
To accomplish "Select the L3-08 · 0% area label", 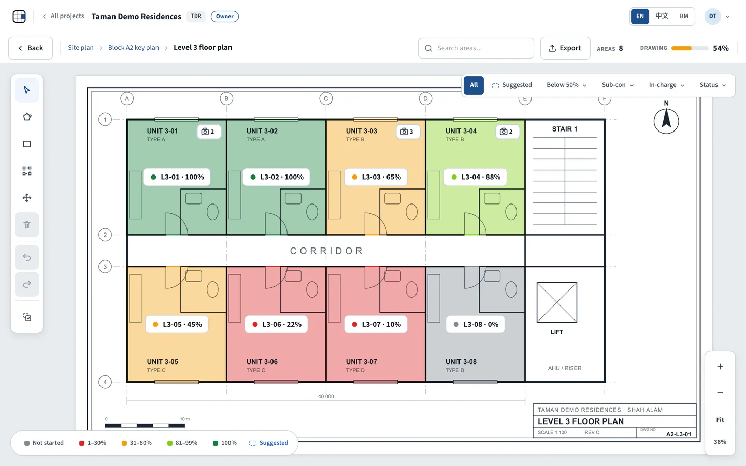I will pos(476,324).
